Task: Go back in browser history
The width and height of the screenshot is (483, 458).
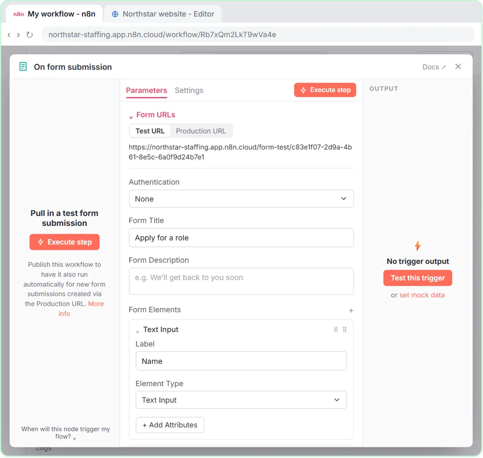Action: (9, 35)
